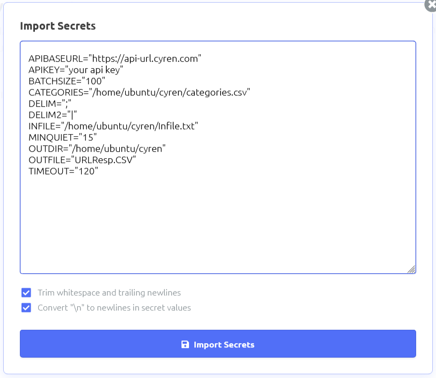Grab the textarea resize handle corner
Image resolution: width=436 pixels, height=378 pixels.
pos(411,269)
